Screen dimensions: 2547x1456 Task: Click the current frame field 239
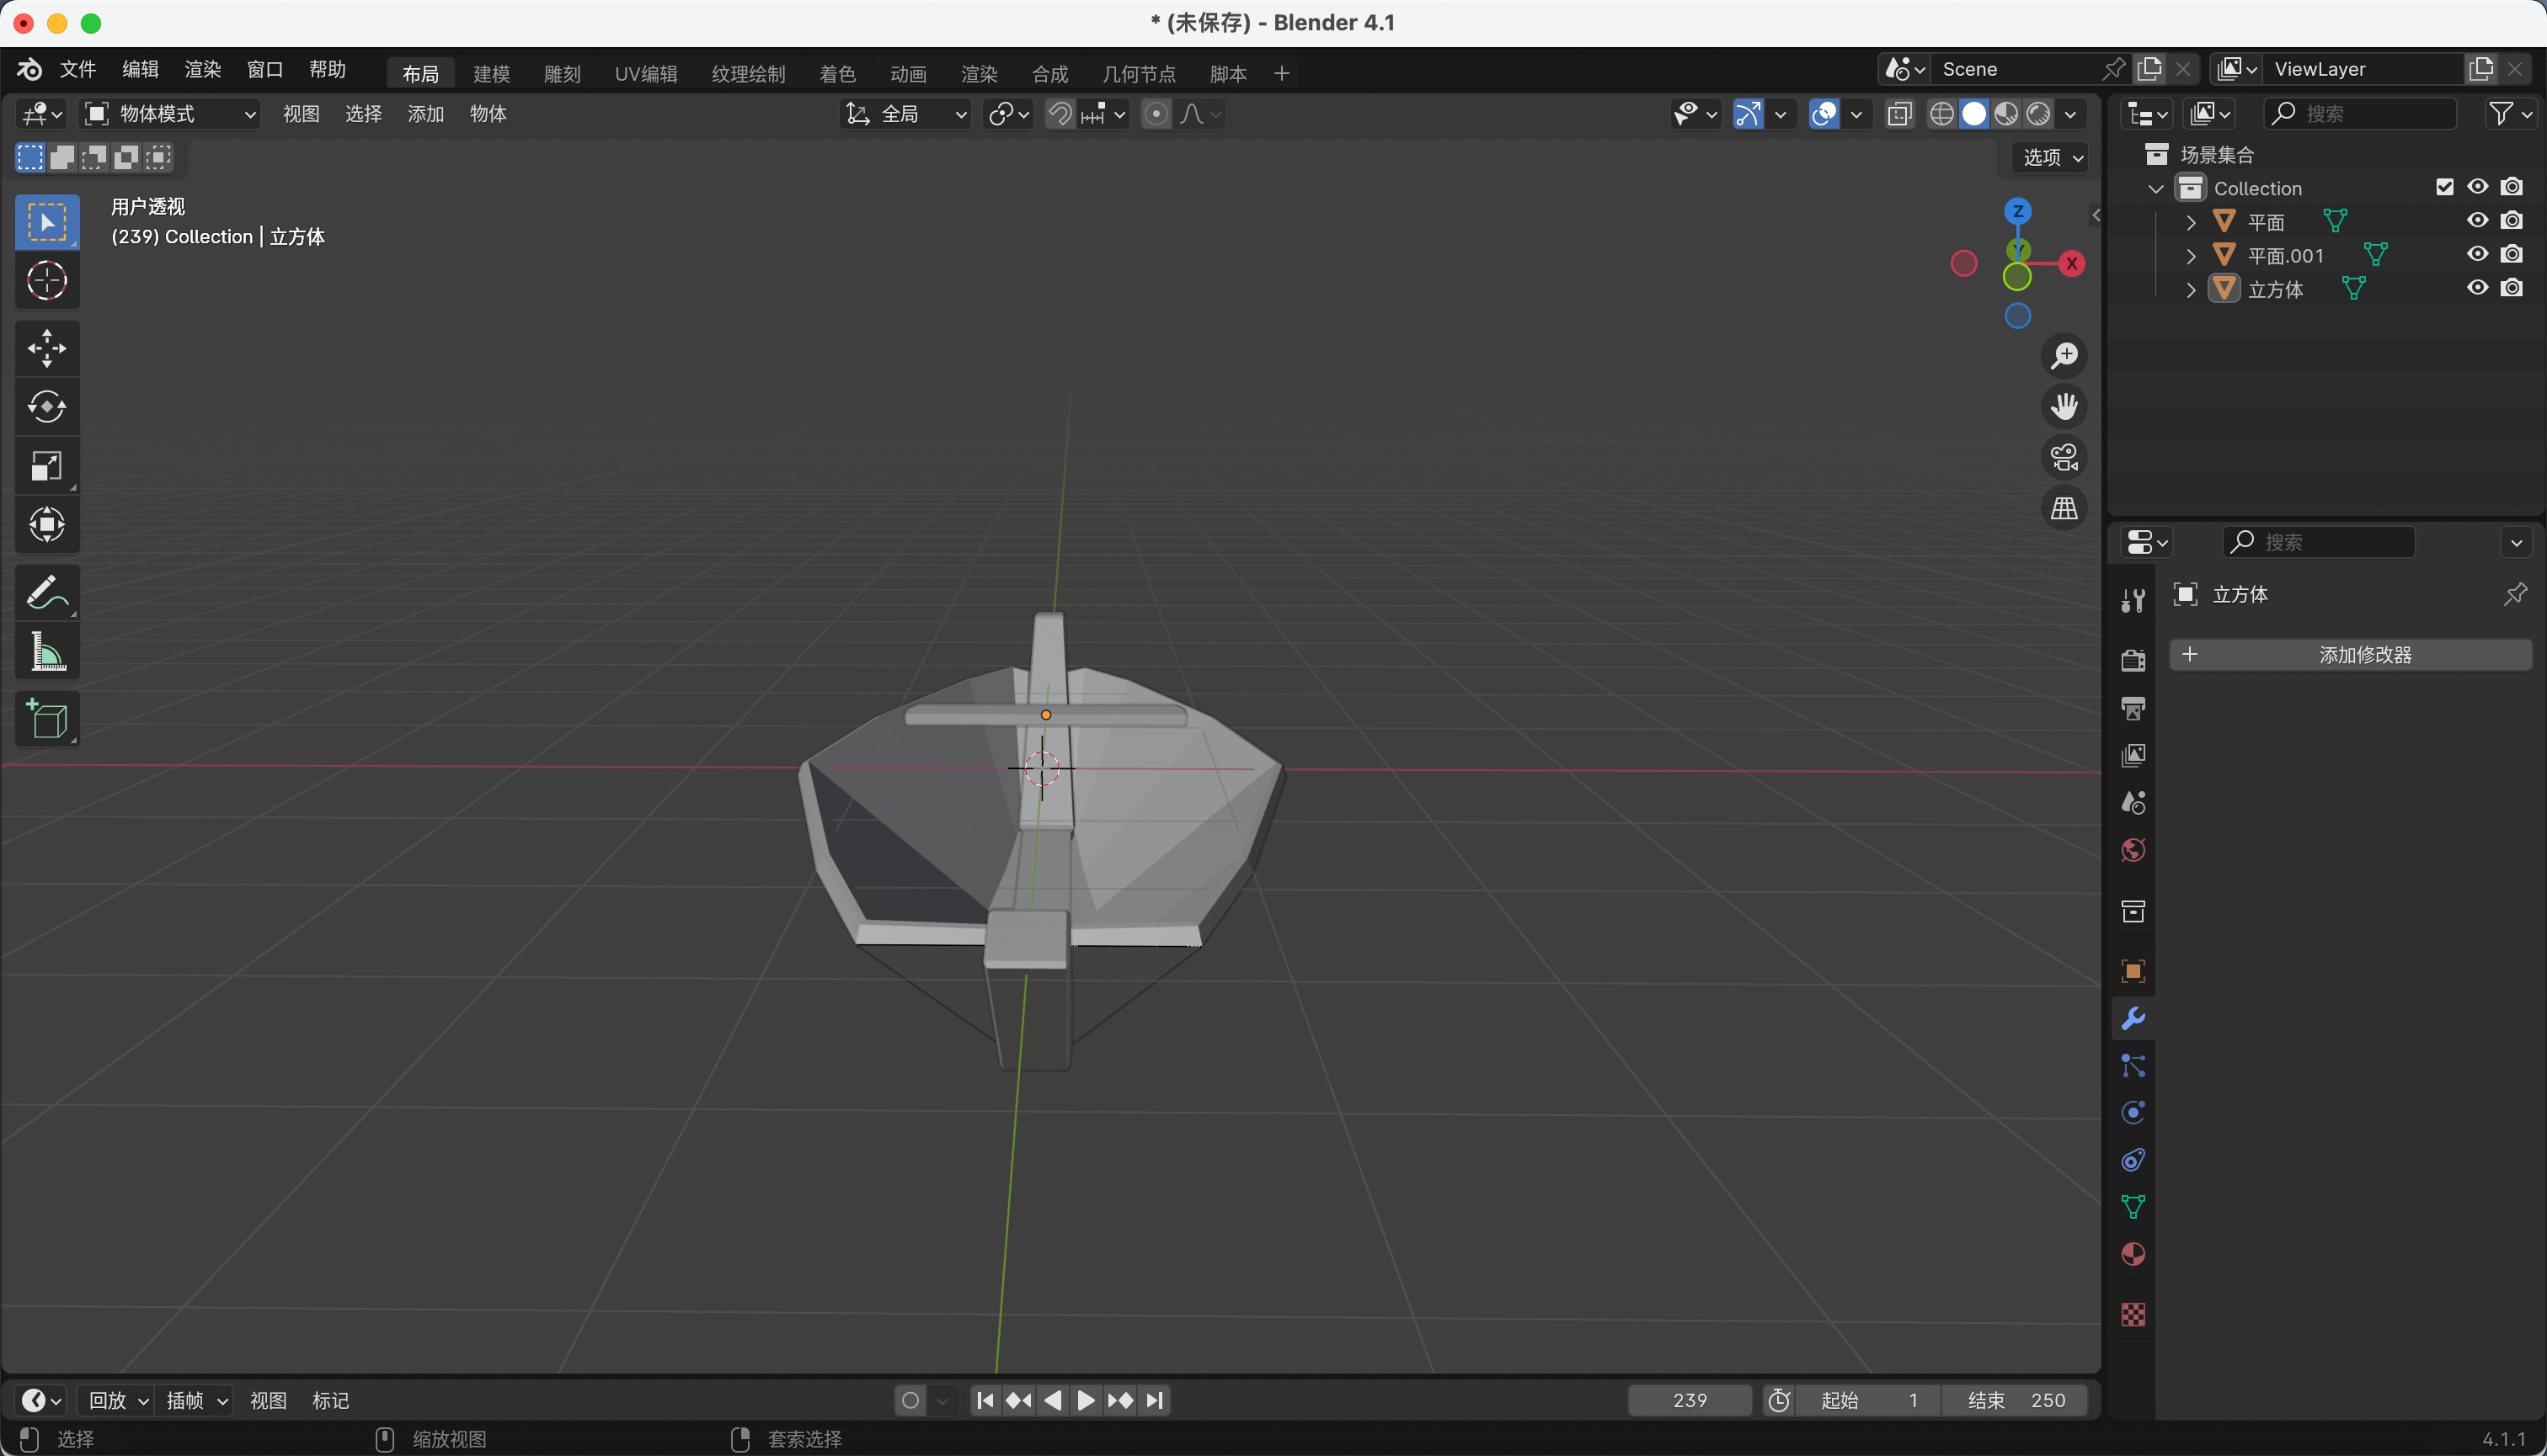click(1689, 1400)
